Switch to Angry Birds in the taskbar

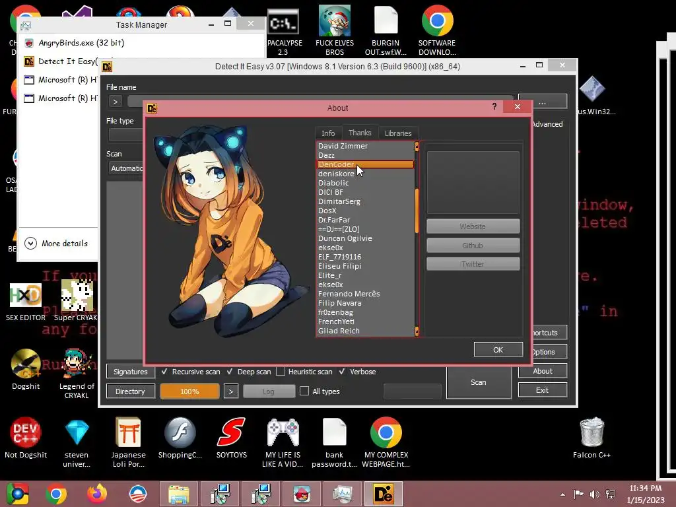click(x=302, y=494)
